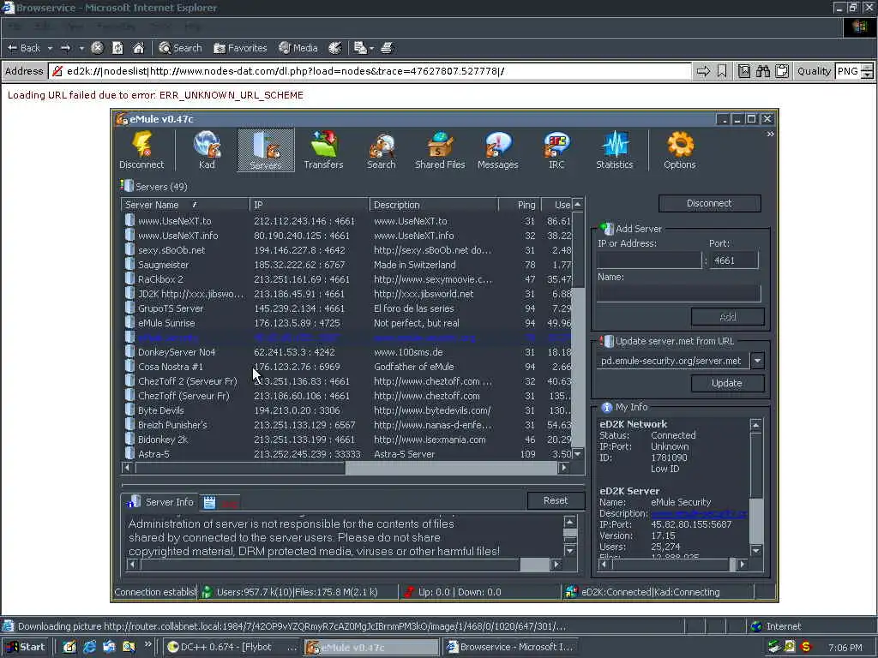Click the server Name input field
The height and width of the screenshot is (658, 878).
679,293
